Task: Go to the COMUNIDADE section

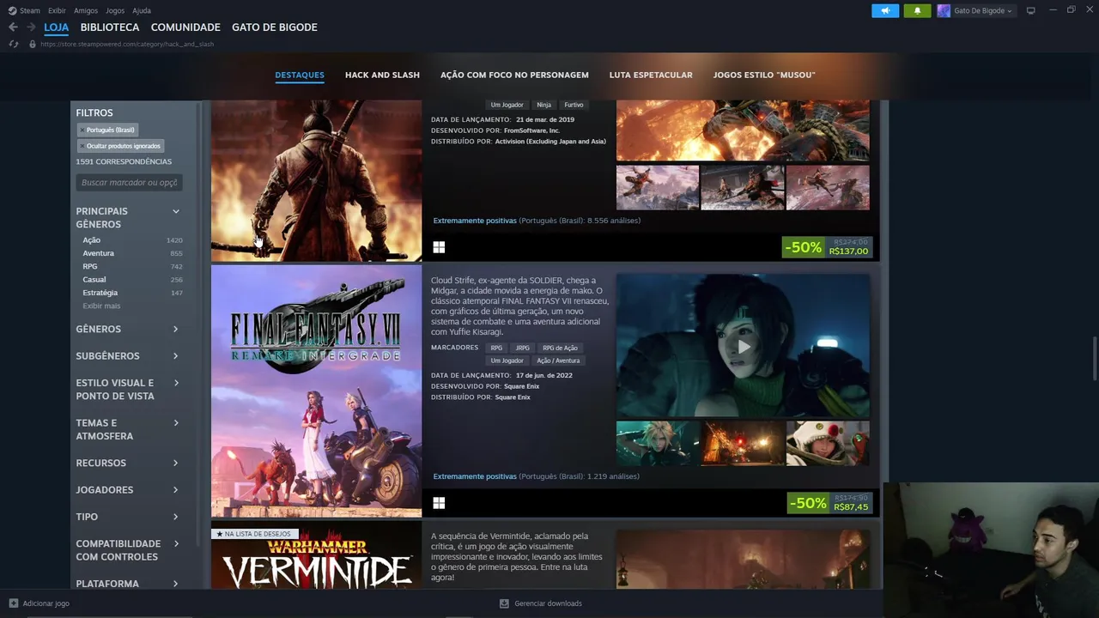Action: (x=185, y=27)
